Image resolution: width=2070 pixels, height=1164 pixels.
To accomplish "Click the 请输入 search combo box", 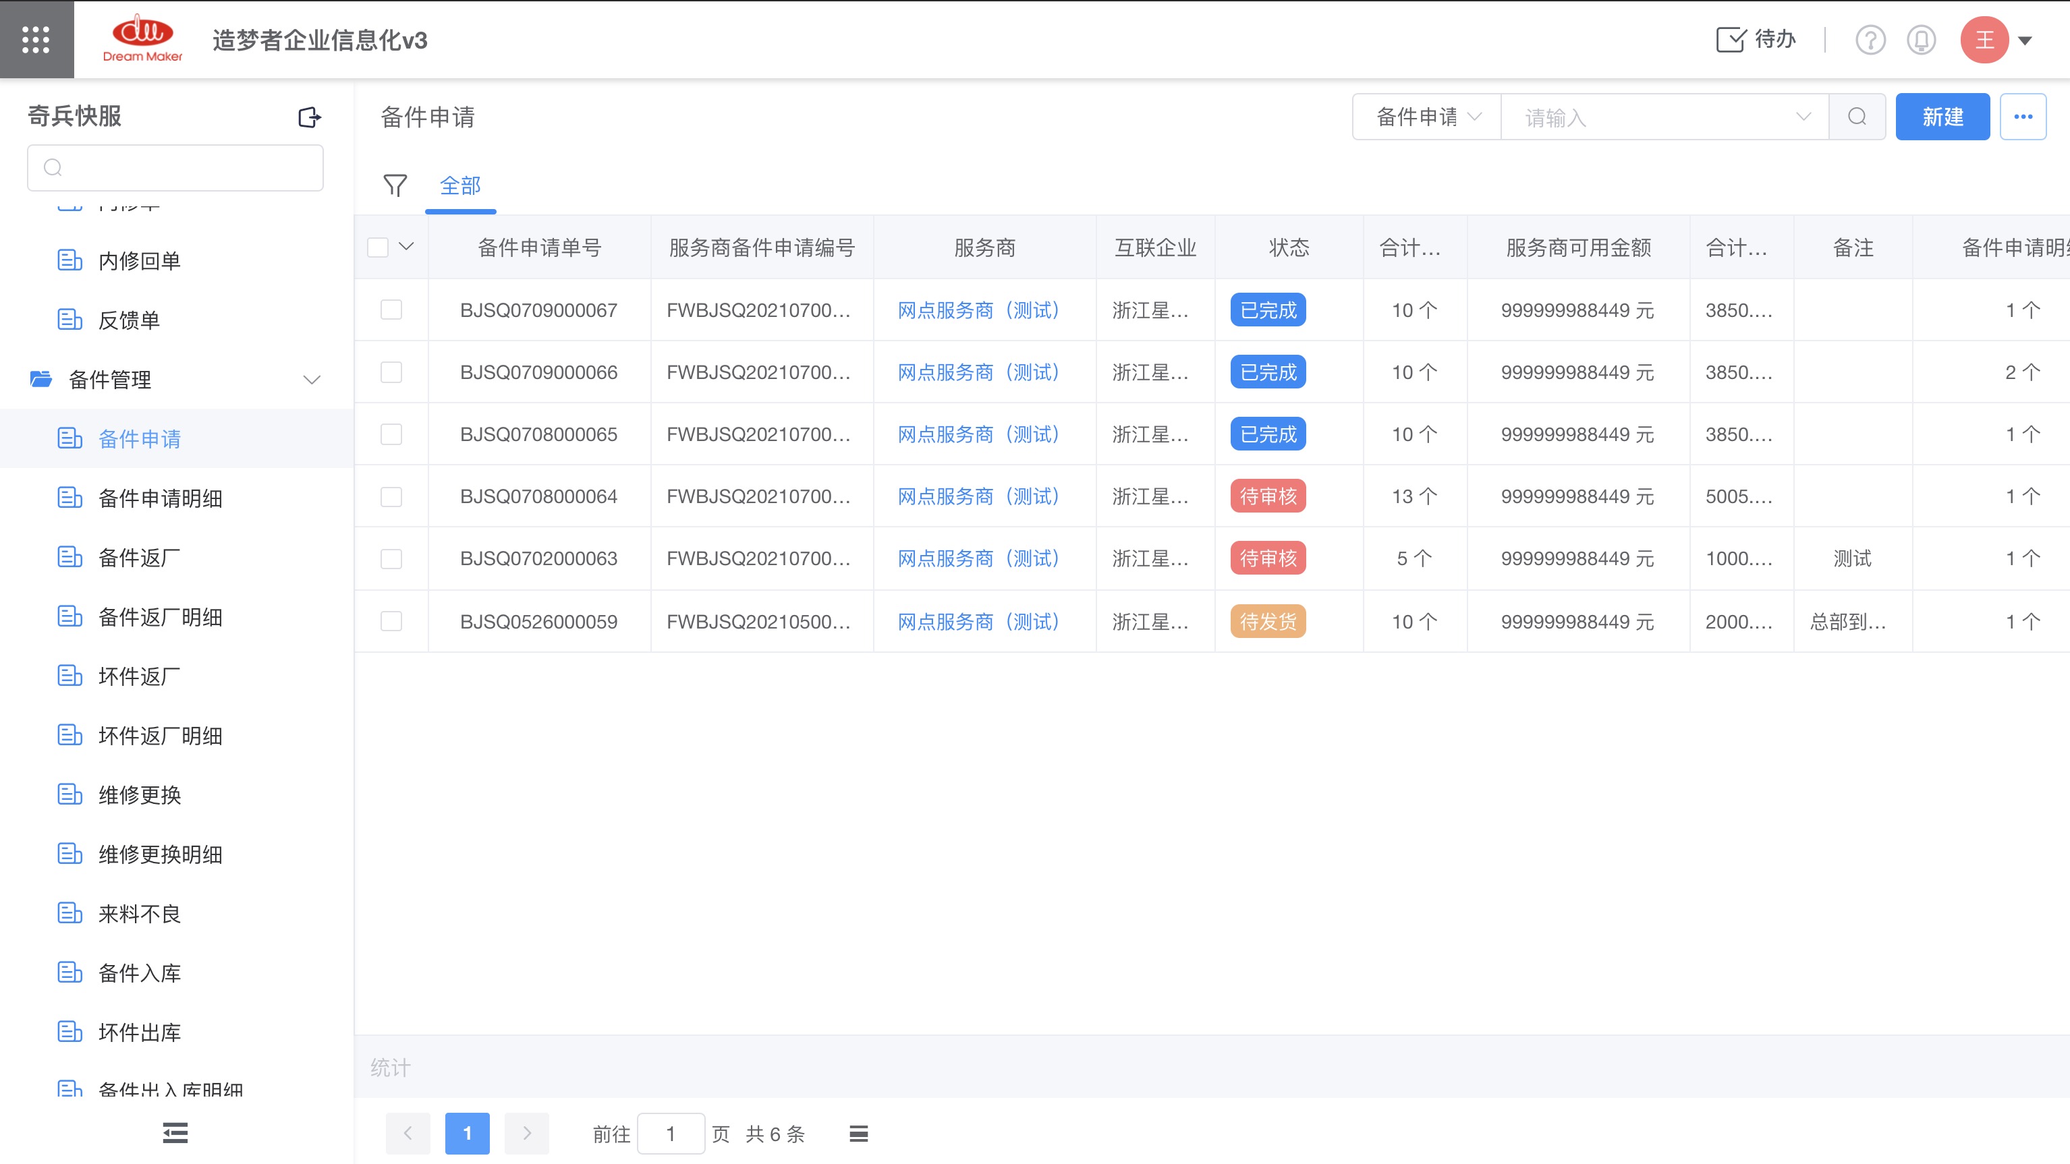I will point(1665,117).
